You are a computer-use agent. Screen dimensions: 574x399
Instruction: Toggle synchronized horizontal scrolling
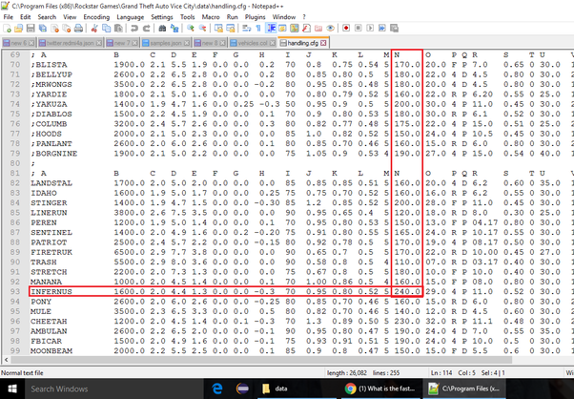tap(230, 29)
